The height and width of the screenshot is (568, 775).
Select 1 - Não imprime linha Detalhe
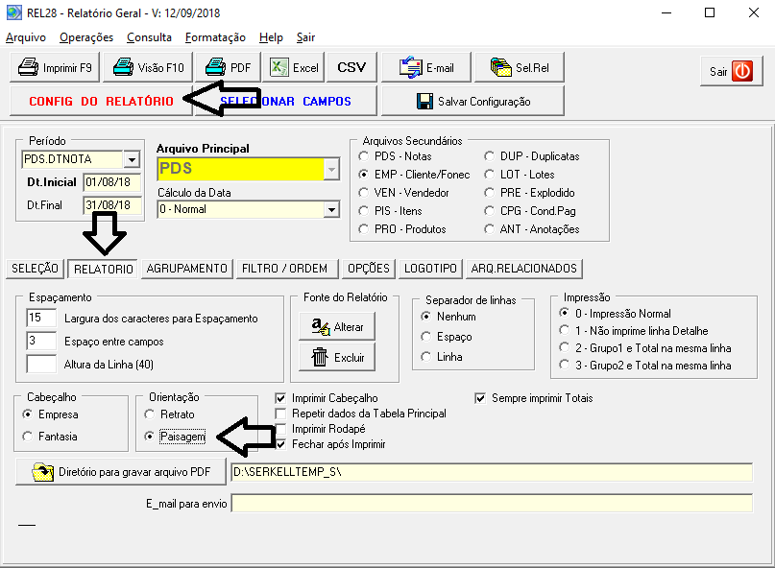[564, 330]
